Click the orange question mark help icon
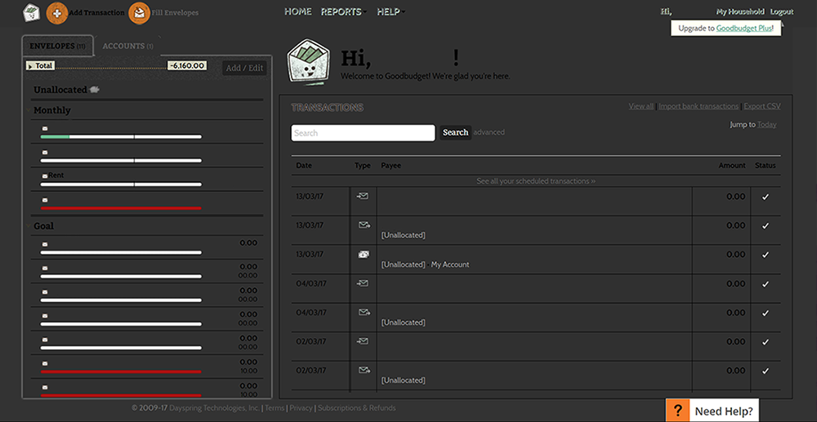 click(677, 411)
